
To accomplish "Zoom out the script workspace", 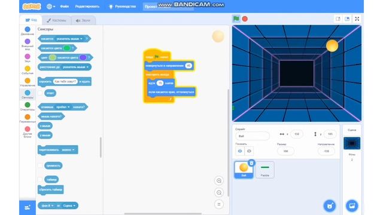I will tap(219, 192).
